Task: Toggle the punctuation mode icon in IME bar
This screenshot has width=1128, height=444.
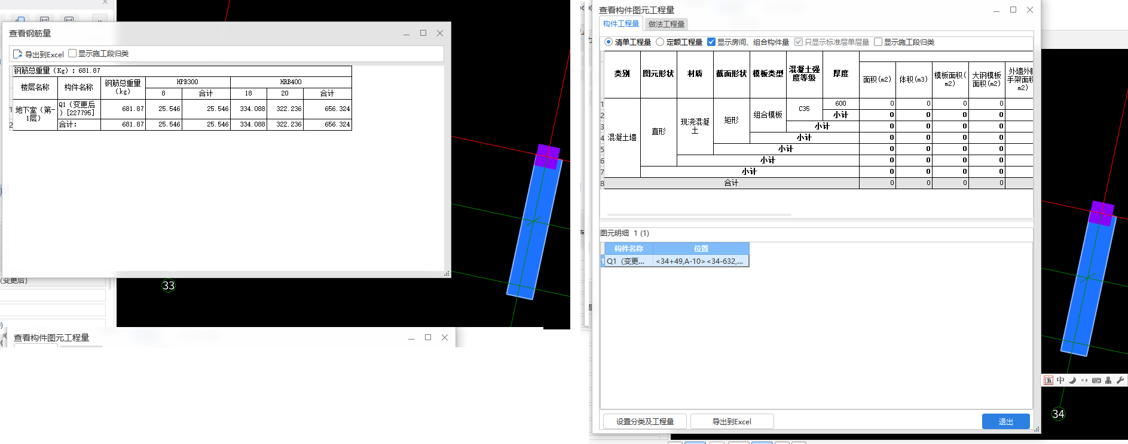Action: coord(1084,380)
